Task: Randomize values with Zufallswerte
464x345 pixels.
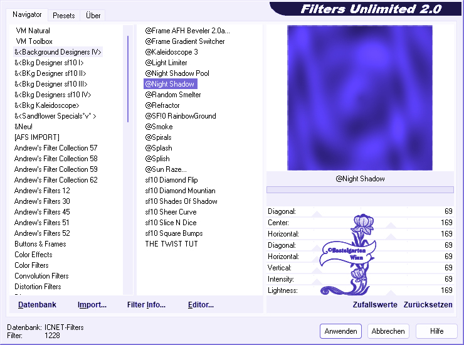Action: 375,305
